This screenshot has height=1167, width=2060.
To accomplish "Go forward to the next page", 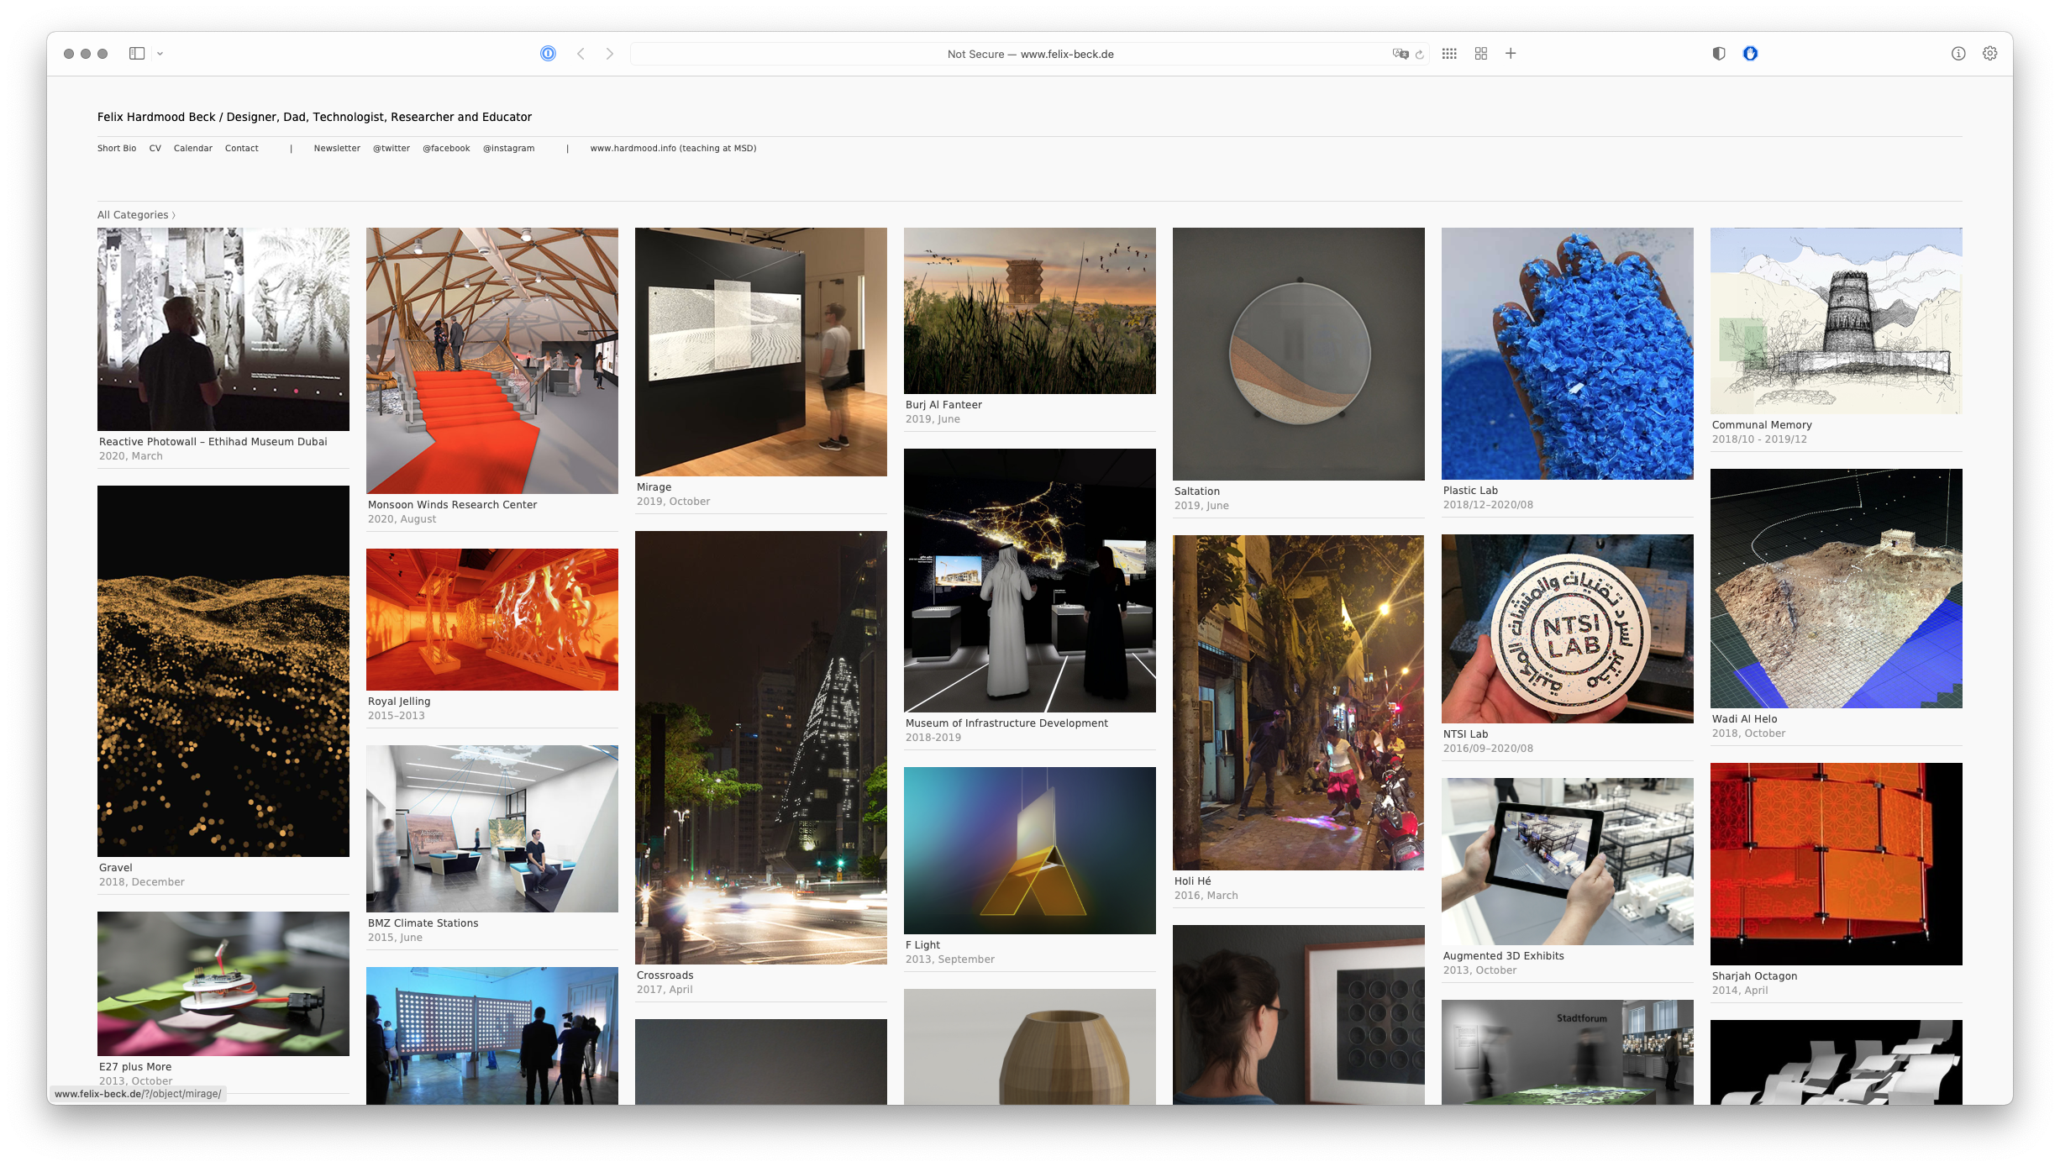I will 610,54.
